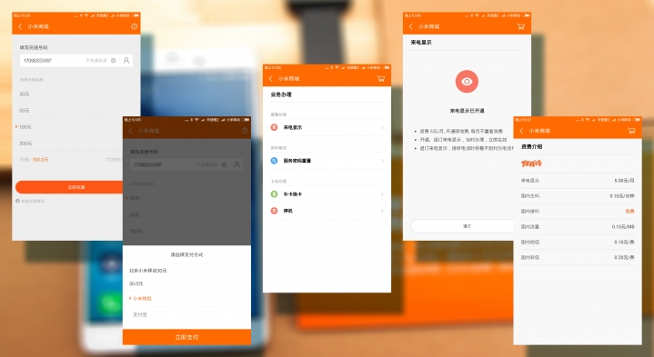This screenshot has height=357, width=654.
Task: Go back from the 业务办理 screen
Action: [271, 78]
